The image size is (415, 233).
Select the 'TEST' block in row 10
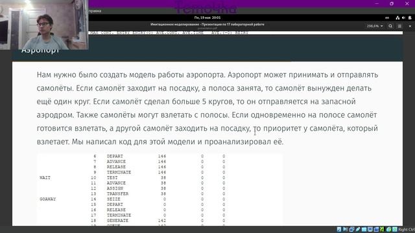click(x=112, y=177)
